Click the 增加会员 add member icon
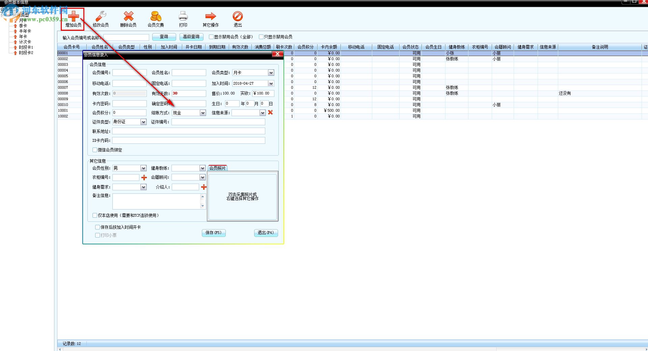648x351 pixels. (x=73, y=17)
